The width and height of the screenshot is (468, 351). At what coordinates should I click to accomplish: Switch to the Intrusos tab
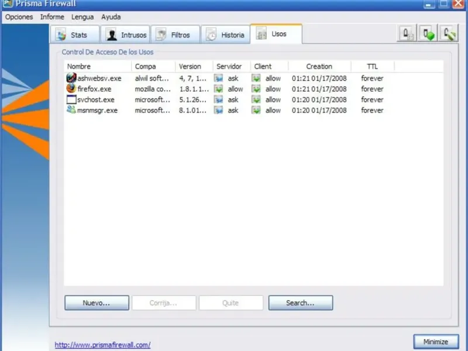125,35
